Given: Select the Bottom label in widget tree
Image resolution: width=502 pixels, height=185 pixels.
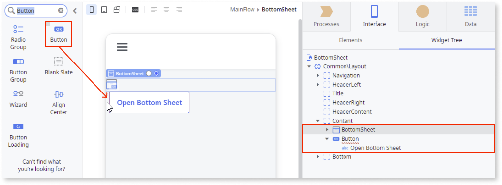Looking at the screenshot, I should [342, 157].
